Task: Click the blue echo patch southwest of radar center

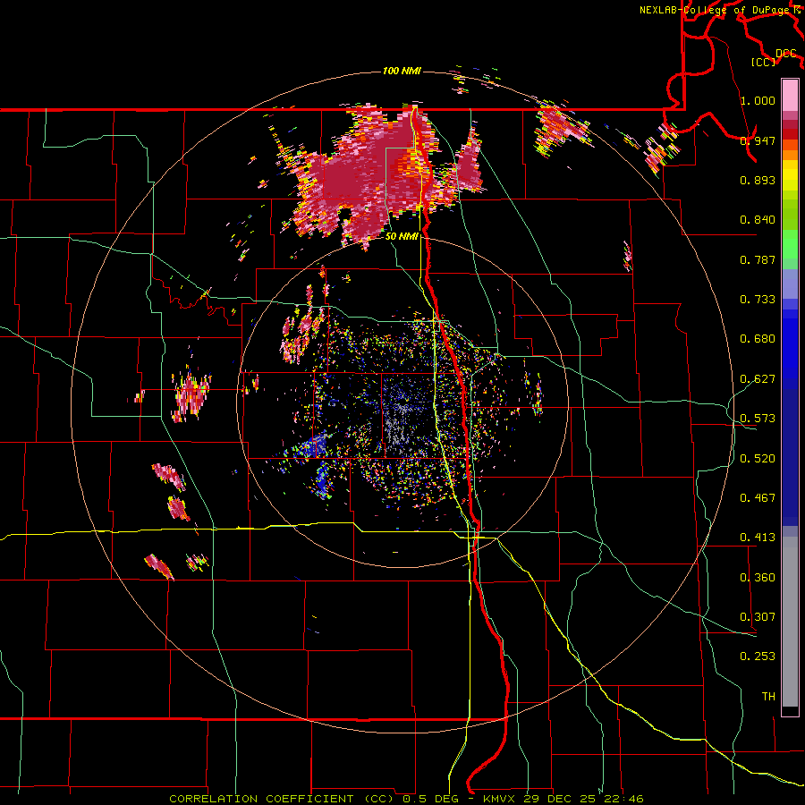Action: [x=314, y=445]
